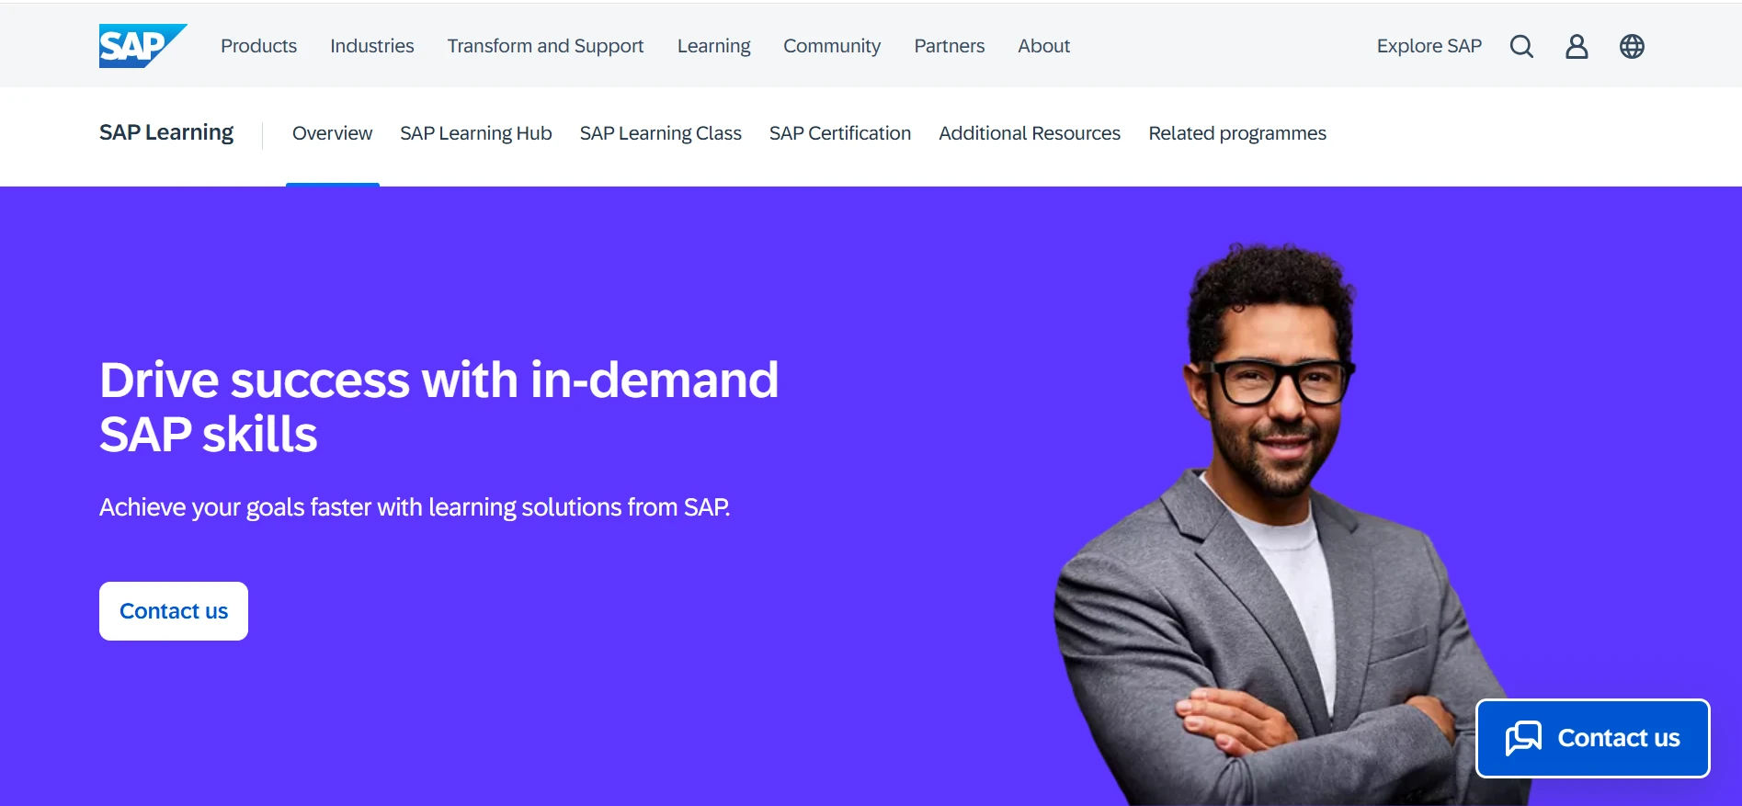Open the SAP Certification tab
This screenshot has width=1742, height=806.
pos(839,133)
